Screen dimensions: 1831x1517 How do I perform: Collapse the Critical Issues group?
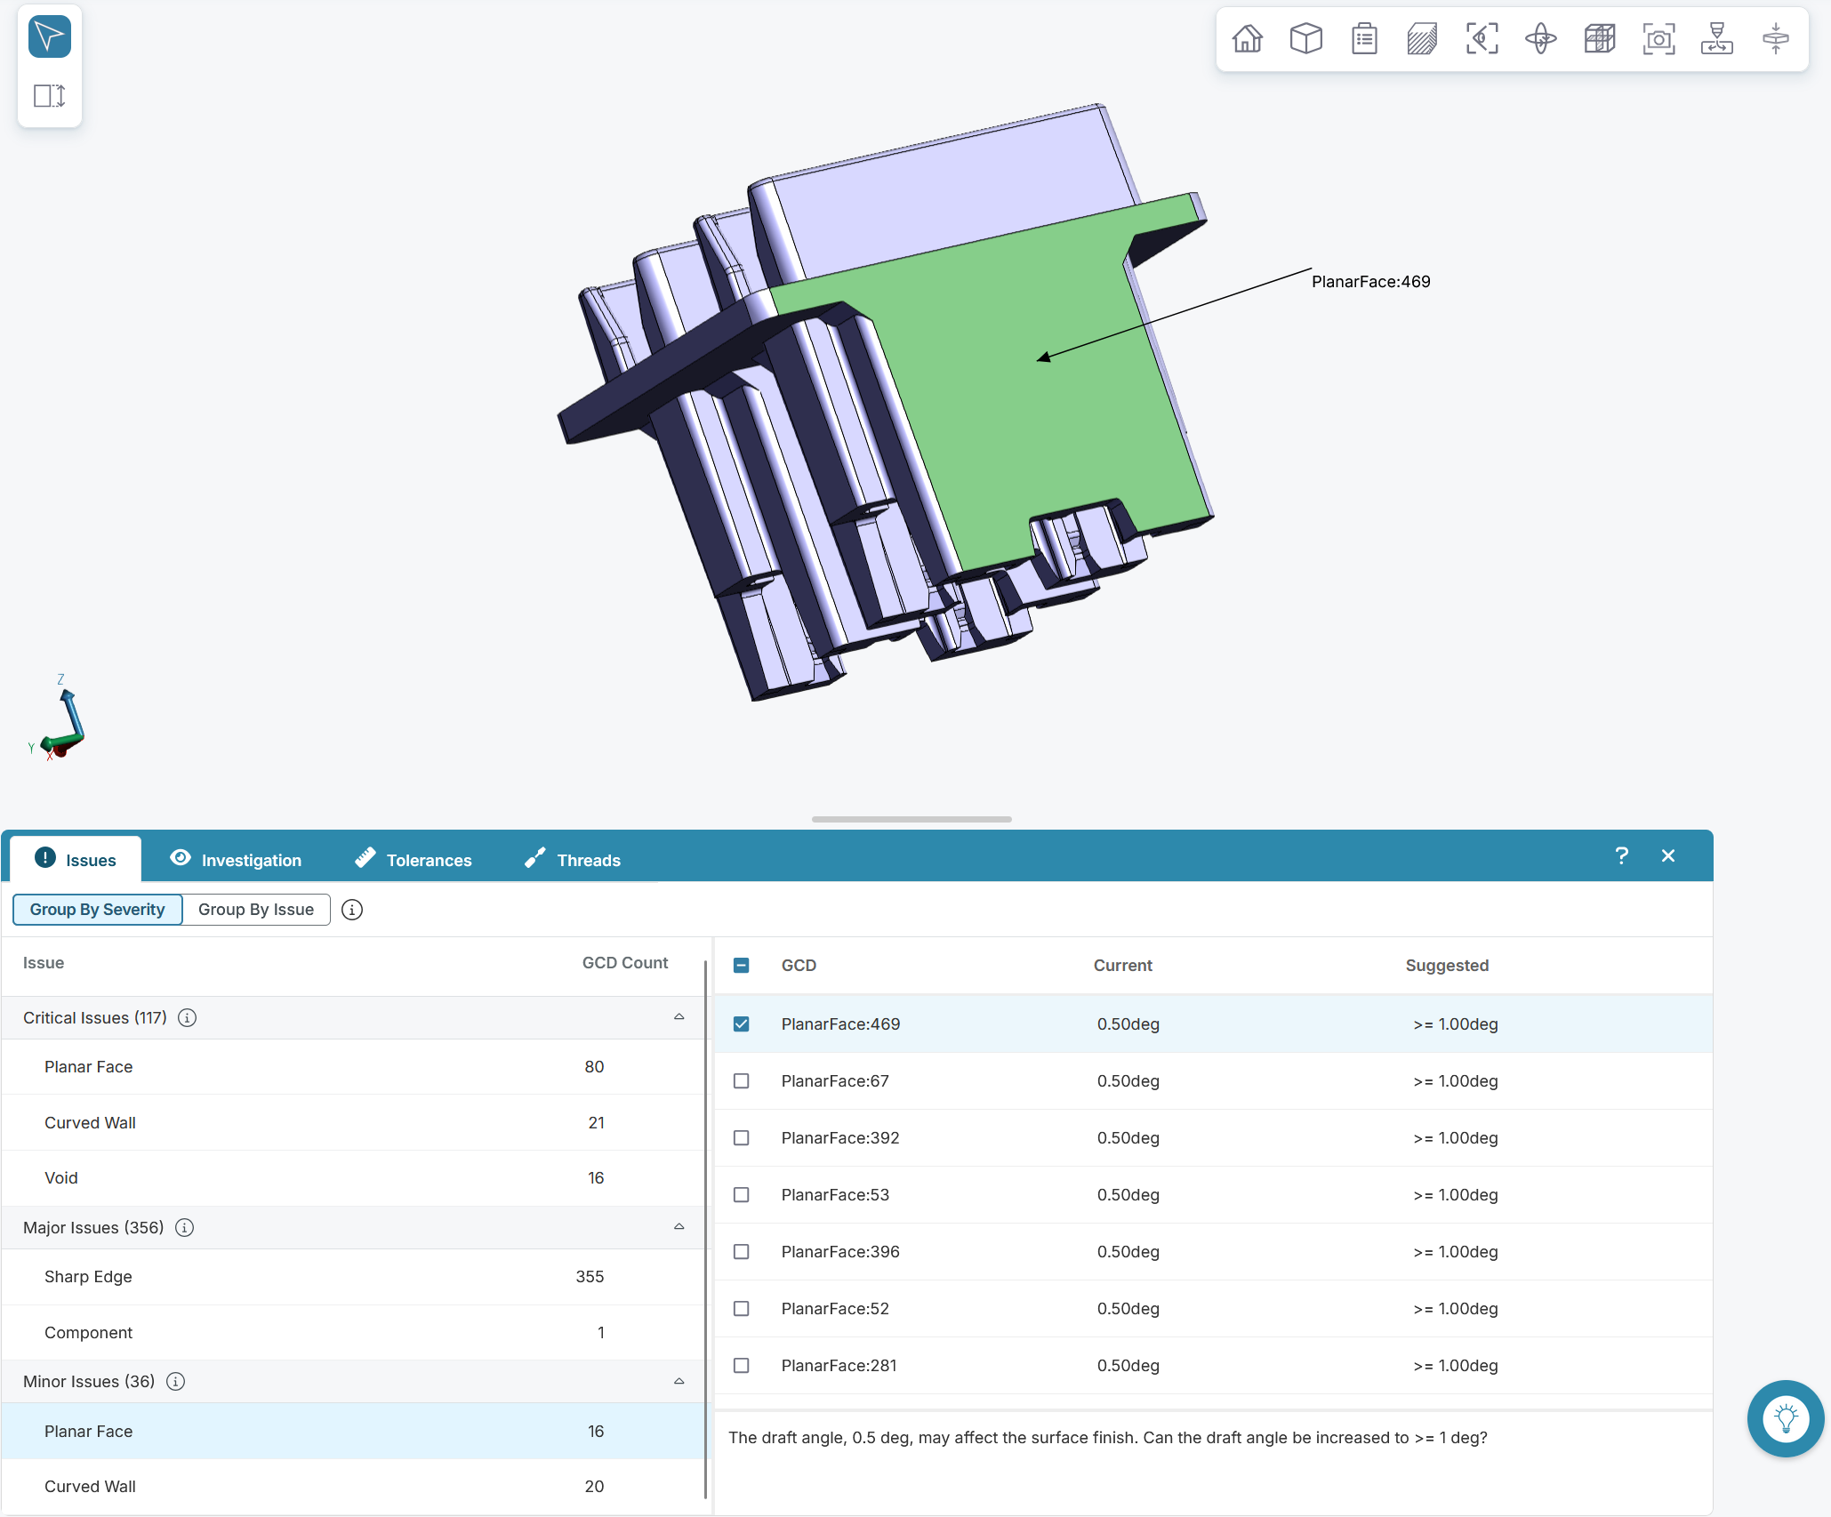click(679, 1017)
